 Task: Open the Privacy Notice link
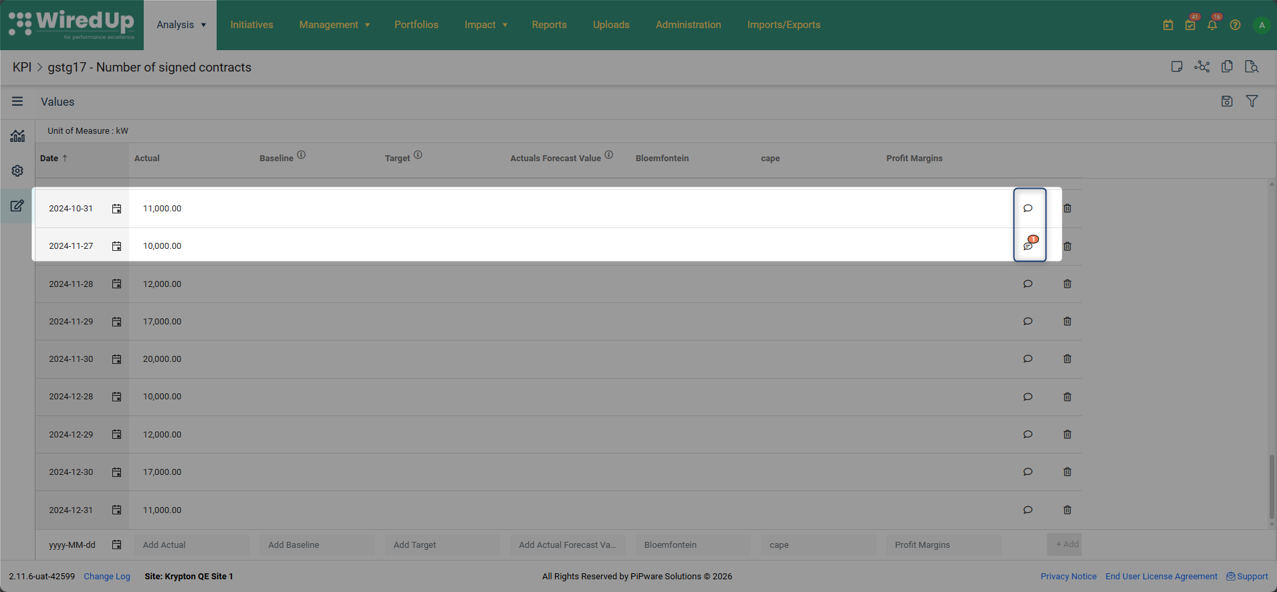click(x=1068, y=576)
